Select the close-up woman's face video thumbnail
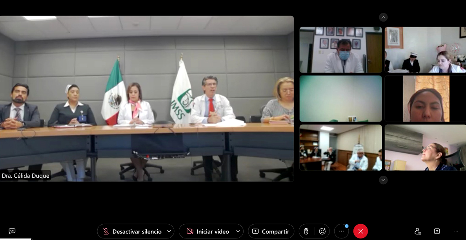Screen dimensions: 466x240 click(425, 99)
